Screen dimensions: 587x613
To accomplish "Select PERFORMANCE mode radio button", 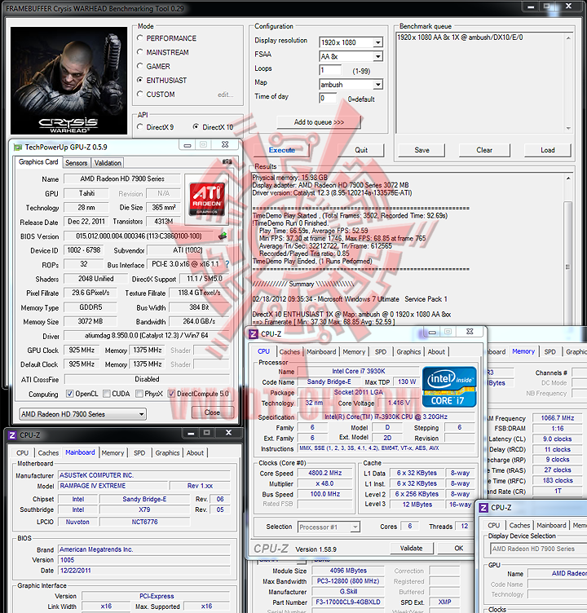I will (x=140, y=38).
